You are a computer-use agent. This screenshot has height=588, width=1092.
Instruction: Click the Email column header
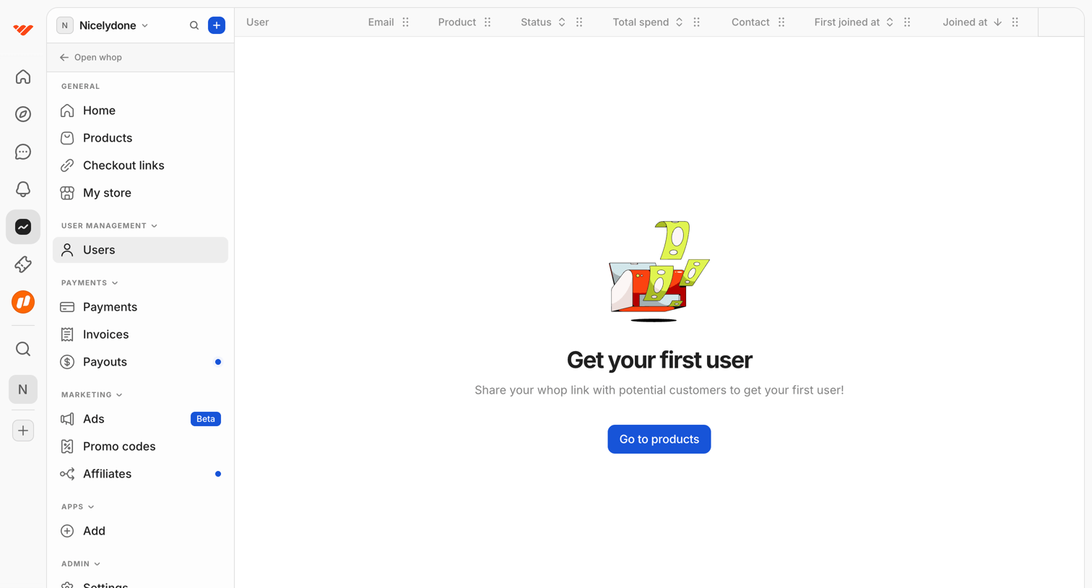[381, 22]
